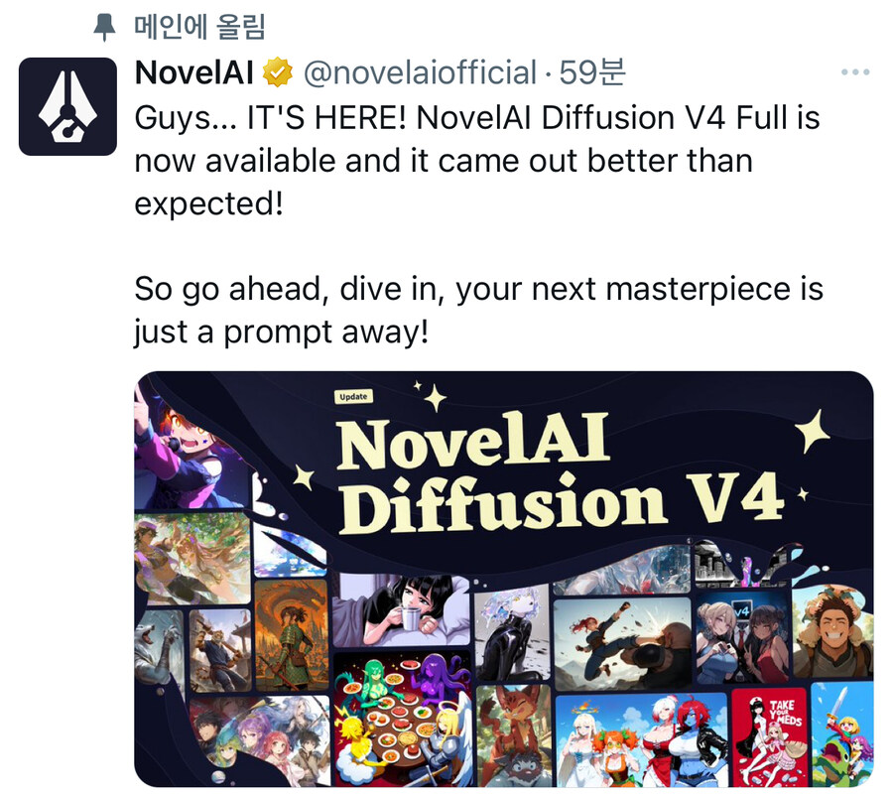The height and width of the screenshot is (797, 893).
Task: Click the monster girls dinner table artwork
Action: point(402,721)
